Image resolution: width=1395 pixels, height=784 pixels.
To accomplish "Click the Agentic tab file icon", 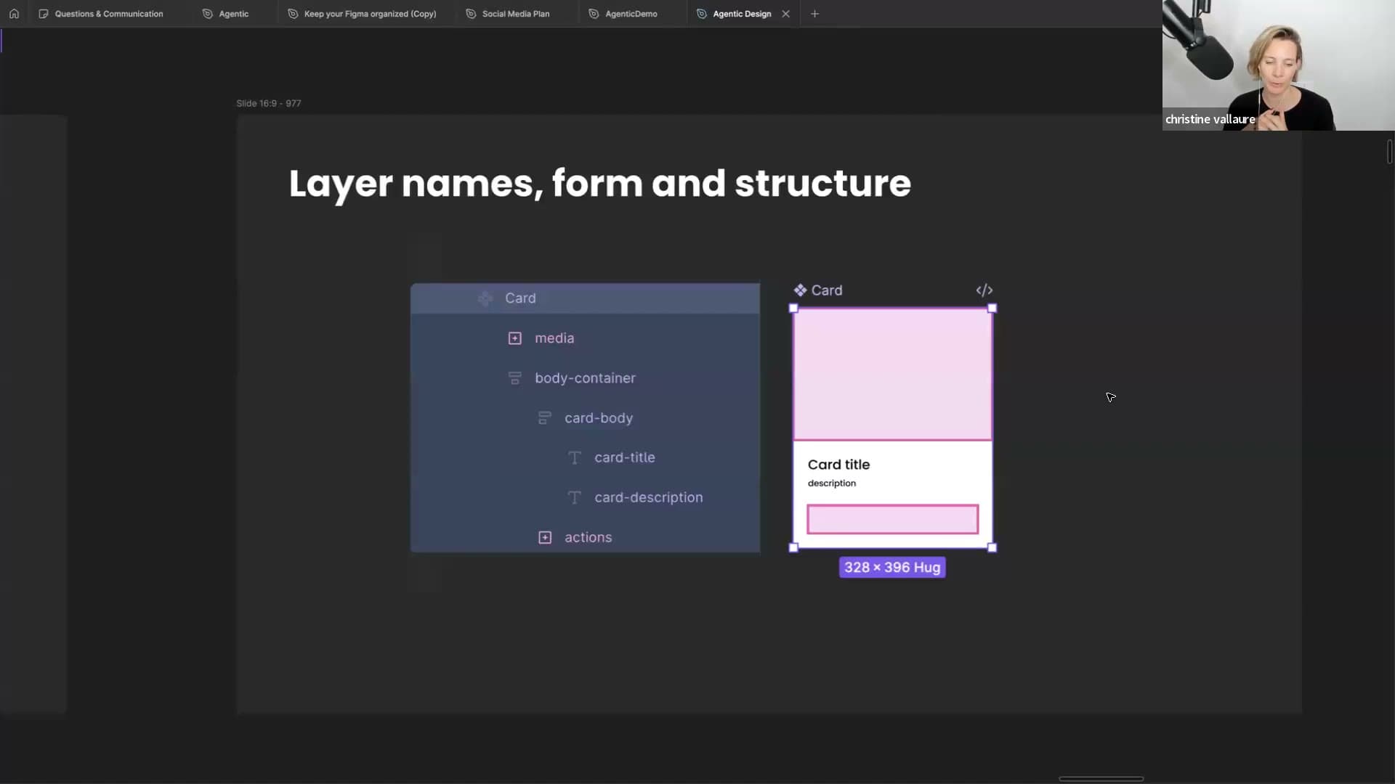I will click(208, 14).
